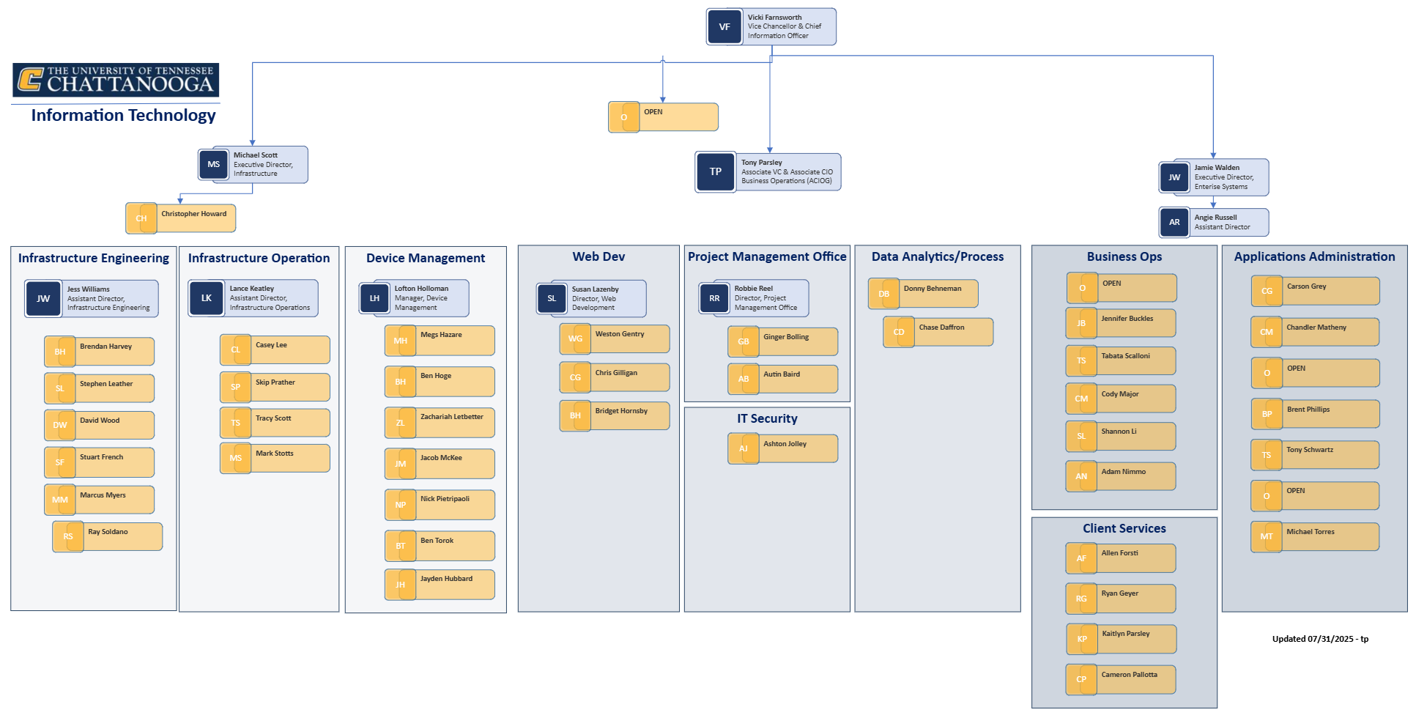Screen dimensions: 1416x718
Task: Select the Jayden Hubbard card
Action: [440, 585]
